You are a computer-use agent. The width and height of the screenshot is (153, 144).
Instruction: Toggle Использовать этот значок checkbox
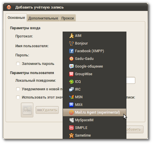tap(18, 97)
